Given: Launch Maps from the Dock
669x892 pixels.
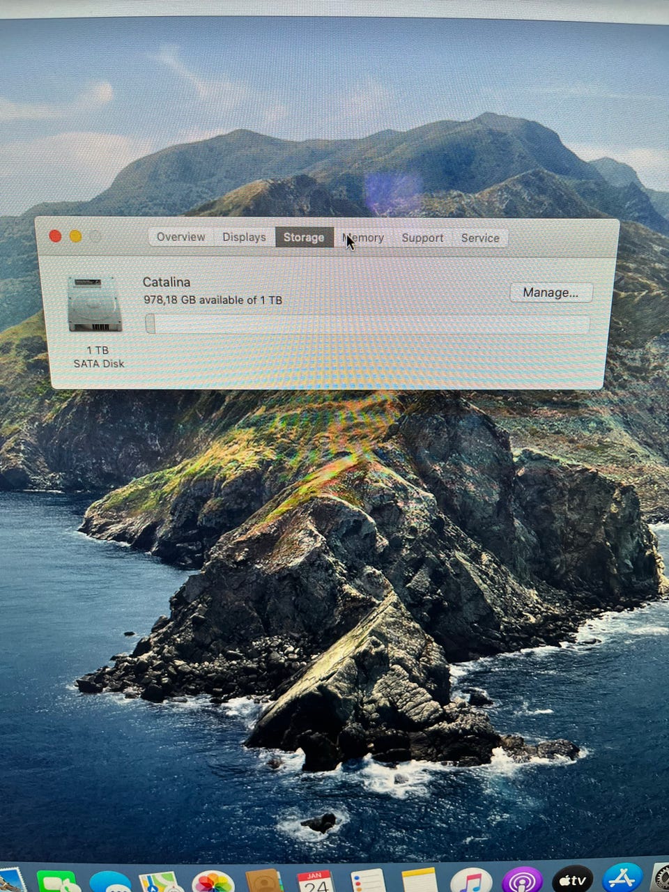Looking at the screenshot, I should (160, 882).
